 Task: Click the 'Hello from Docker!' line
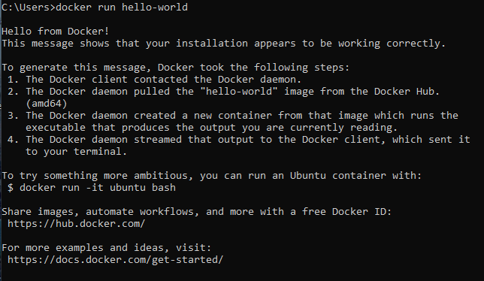coord(56,31)
